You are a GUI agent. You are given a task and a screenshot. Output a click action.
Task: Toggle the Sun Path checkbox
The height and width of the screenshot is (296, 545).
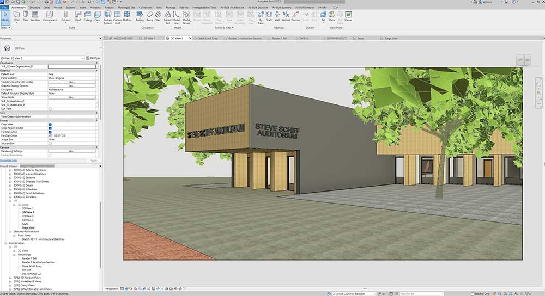point(50,109)
